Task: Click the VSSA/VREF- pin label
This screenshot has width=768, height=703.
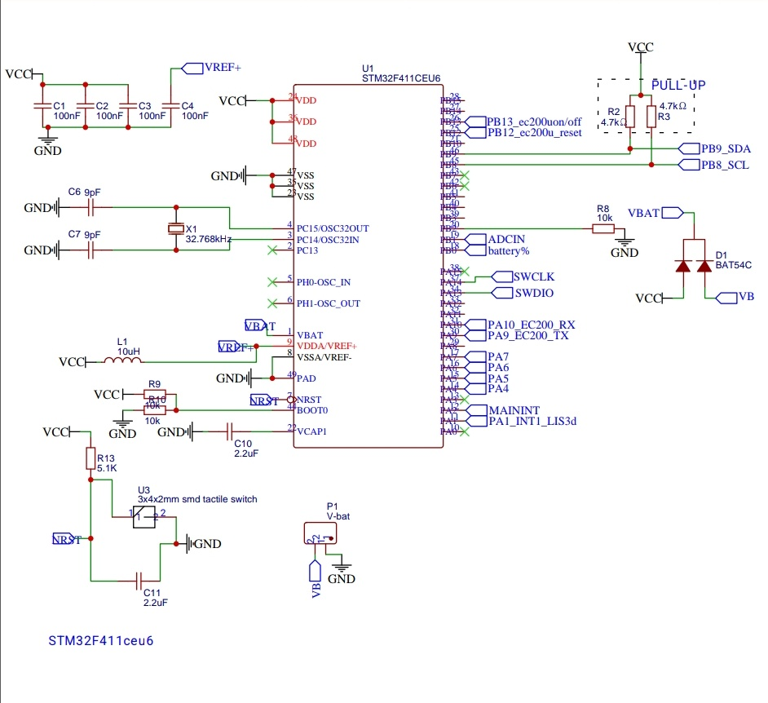Action: pos(324,357)
